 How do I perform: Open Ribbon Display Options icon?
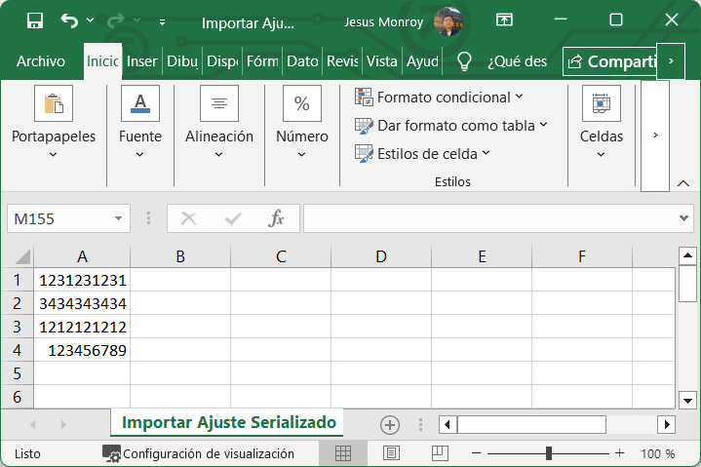[x=504, y=19]
